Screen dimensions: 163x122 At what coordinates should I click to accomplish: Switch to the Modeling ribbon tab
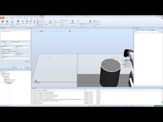(x=12, y=18)
